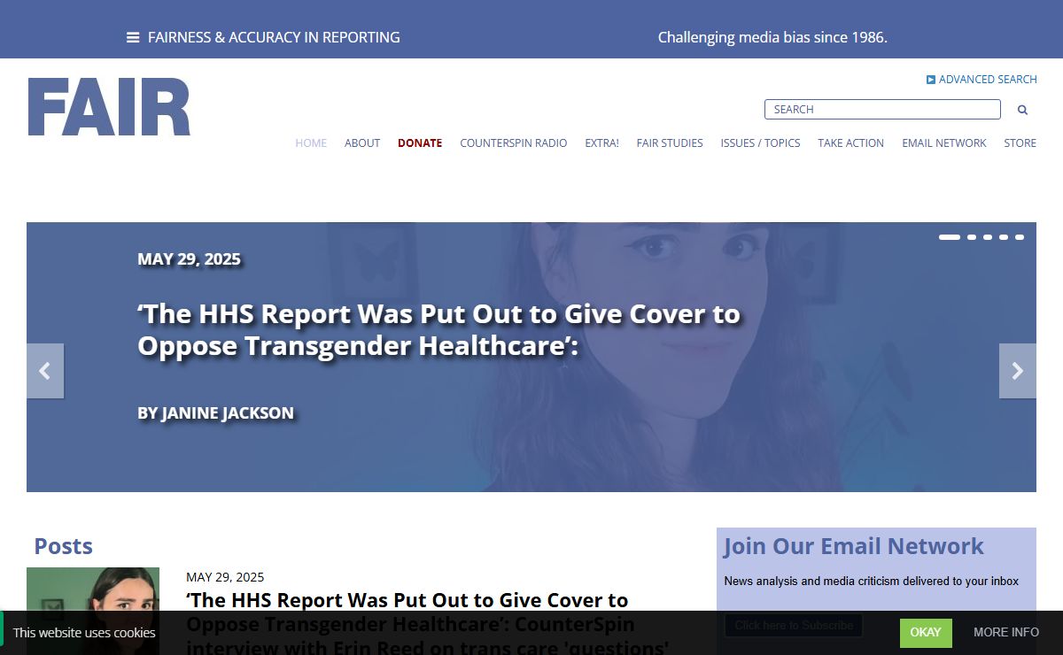Select the third slider dot
1063x655 pixels.
coord(988,237)
